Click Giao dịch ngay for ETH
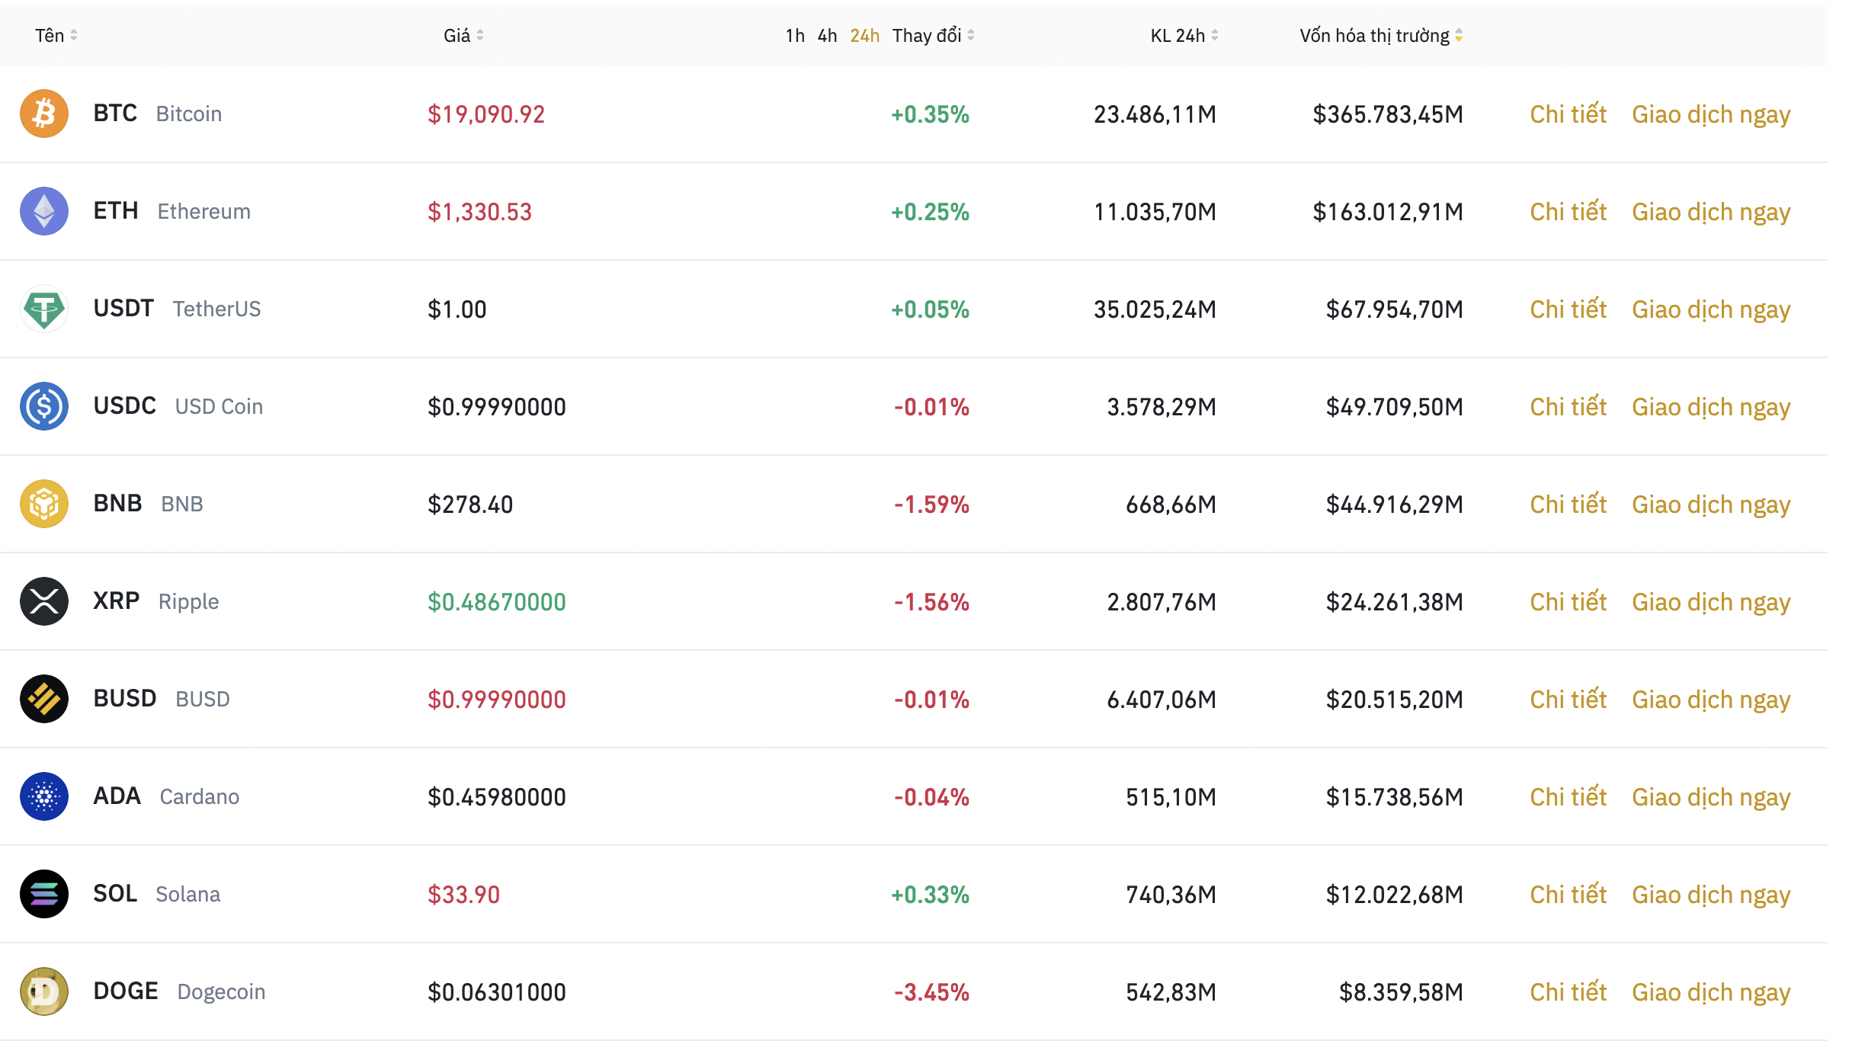The image size is (1849, 1041). point(1711,213)
